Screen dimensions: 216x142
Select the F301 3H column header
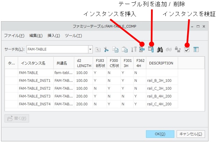tap(127, 63)
